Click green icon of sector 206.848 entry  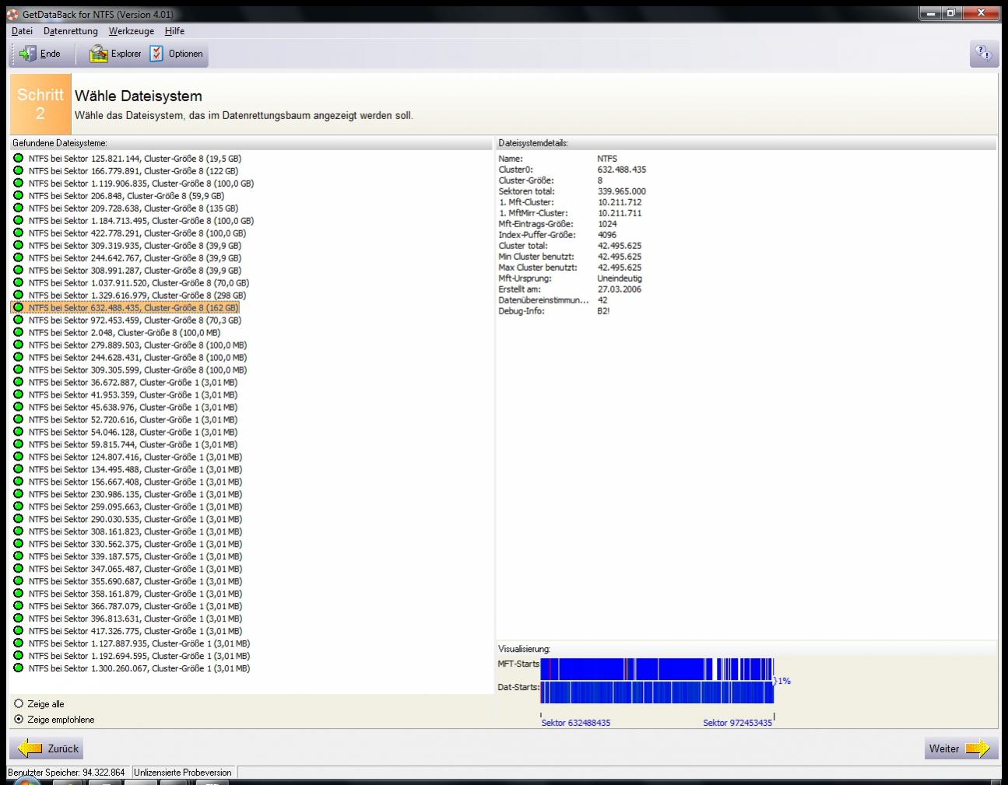[x=19, y=196]
